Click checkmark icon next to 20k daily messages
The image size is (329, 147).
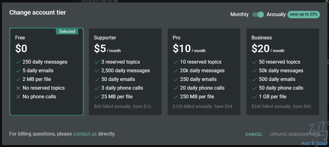point(176,71)
